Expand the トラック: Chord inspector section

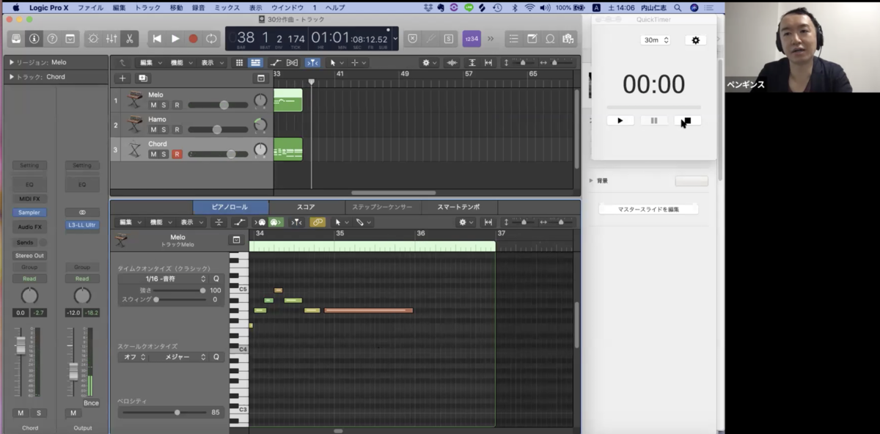(12, 76)
